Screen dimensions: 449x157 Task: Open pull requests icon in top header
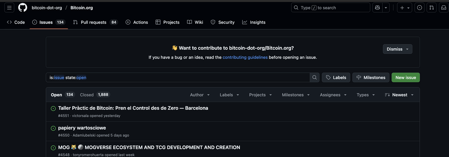coord(432,8)
